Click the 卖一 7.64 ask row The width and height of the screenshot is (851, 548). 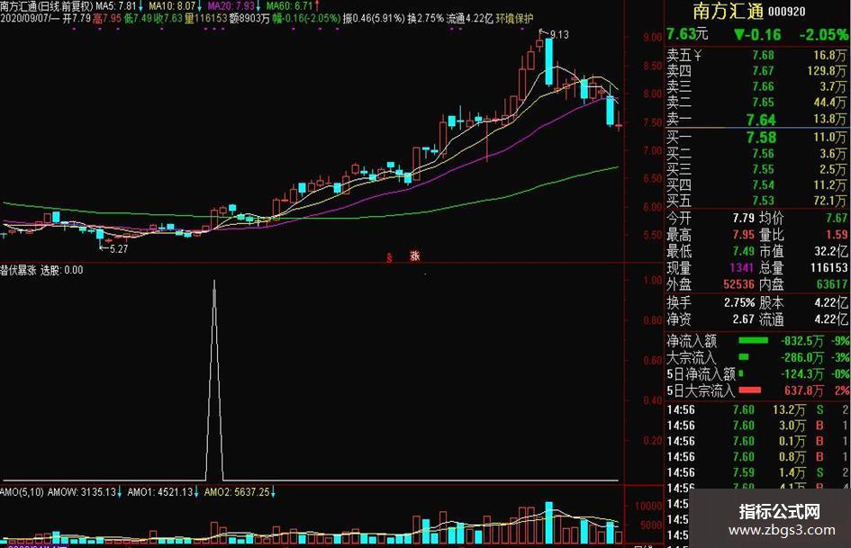[x=756, y=120]
